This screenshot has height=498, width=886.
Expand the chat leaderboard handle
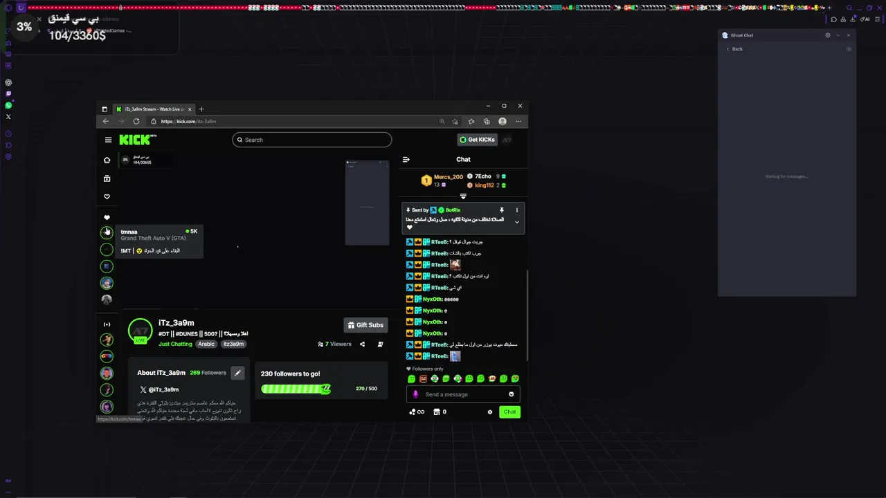tap(463, 196)
